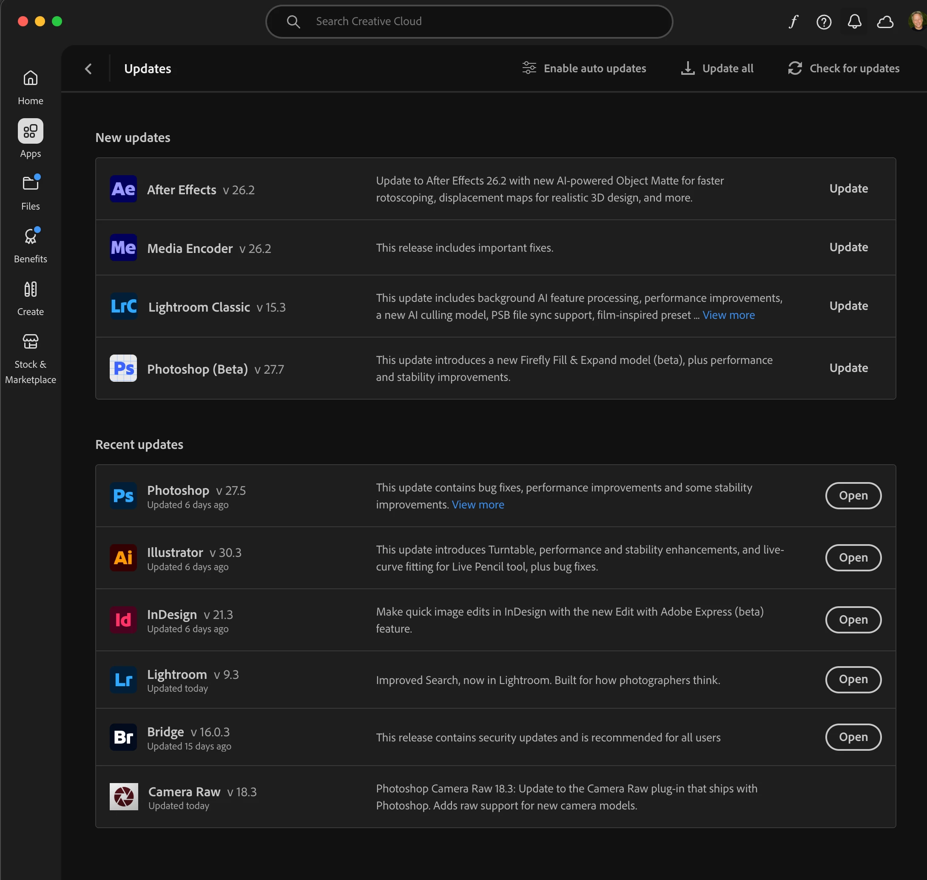The height and width of the screenshot is (880, 927).
Task: Click the Create sidebar icon
Action: [31, 298]
